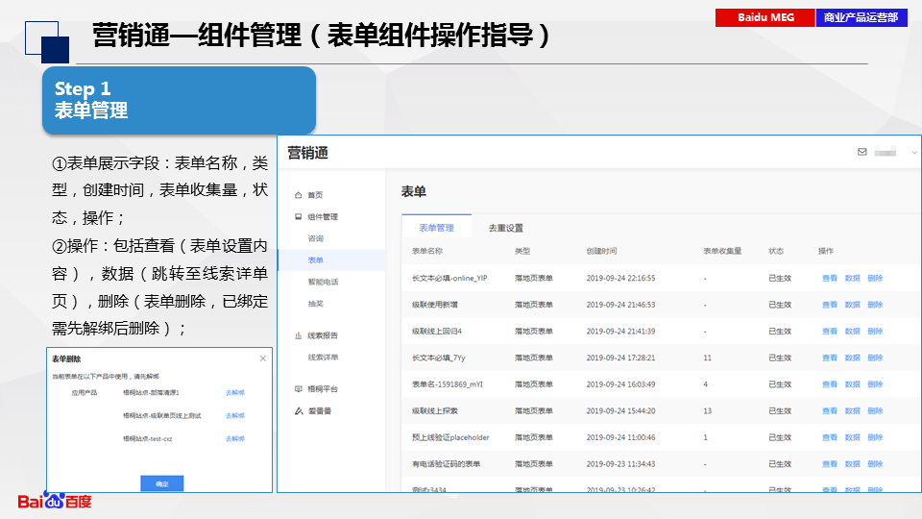Click 查看 for 级联线上回归4
Image resolution: width=922 pixels, height=519 pixels.
830,332
